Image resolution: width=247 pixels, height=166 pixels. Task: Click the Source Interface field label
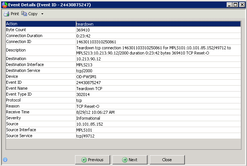[x=21, y=130]
